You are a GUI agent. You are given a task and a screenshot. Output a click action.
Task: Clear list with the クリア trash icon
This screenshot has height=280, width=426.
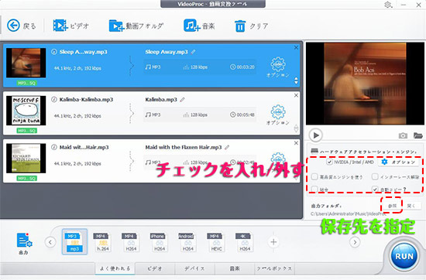[x=240, y=26]
